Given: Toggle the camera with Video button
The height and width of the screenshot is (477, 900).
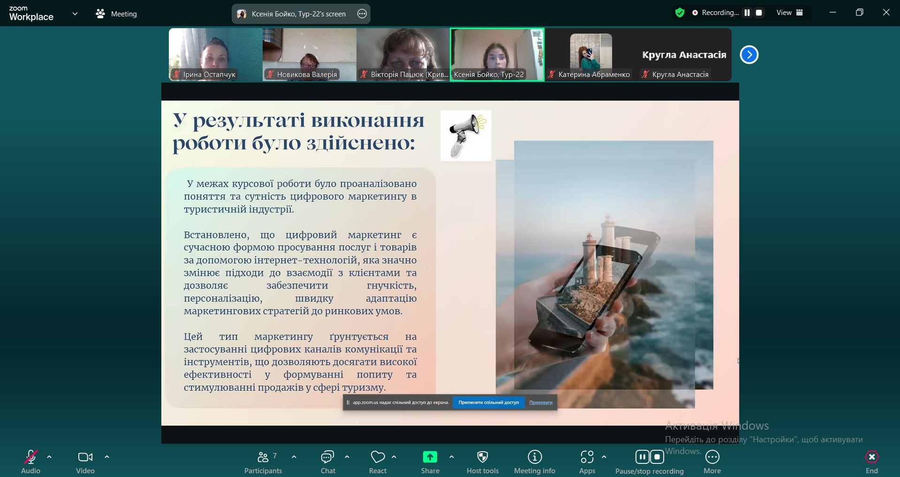Looking at the screenshot, I should 85,462.
